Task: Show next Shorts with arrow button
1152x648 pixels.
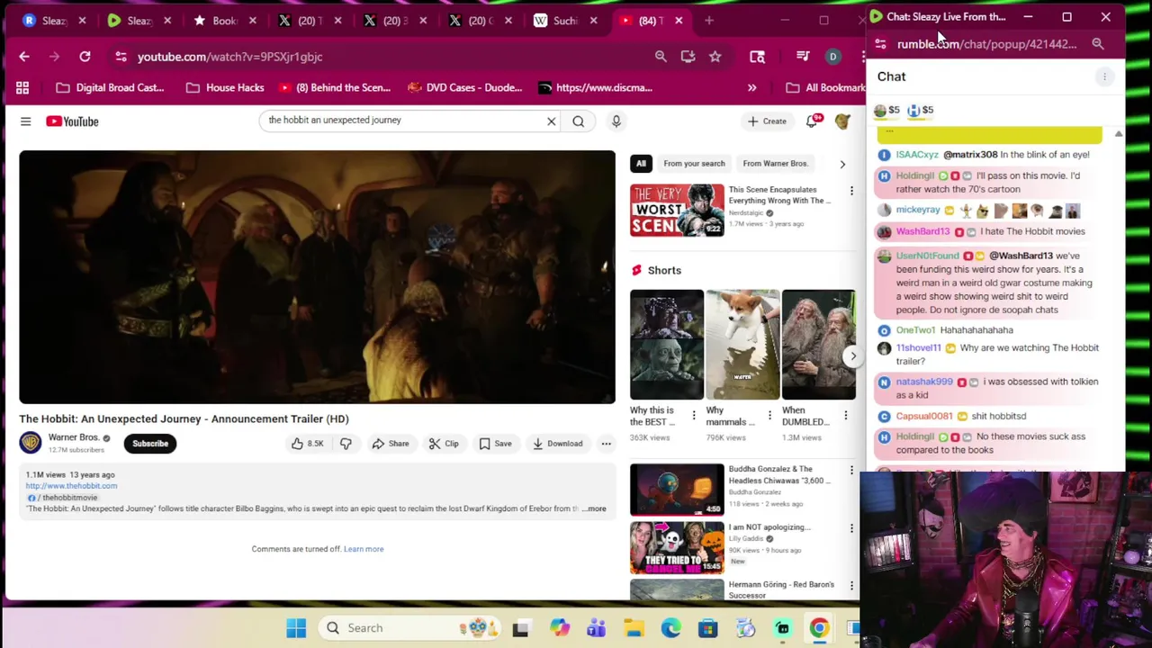Action: point(852,356)
